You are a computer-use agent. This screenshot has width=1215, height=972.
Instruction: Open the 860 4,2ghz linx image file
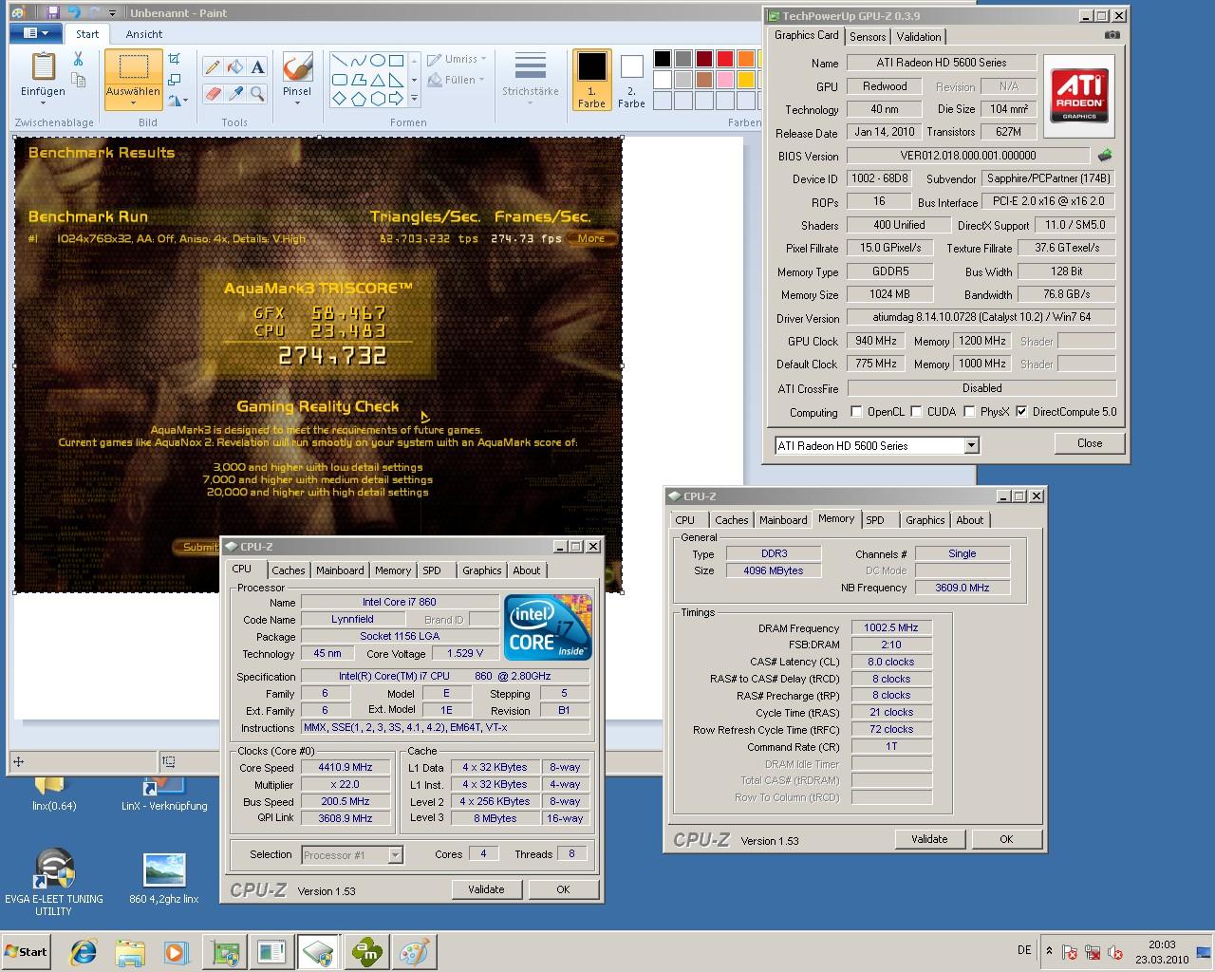click(164, 878)
